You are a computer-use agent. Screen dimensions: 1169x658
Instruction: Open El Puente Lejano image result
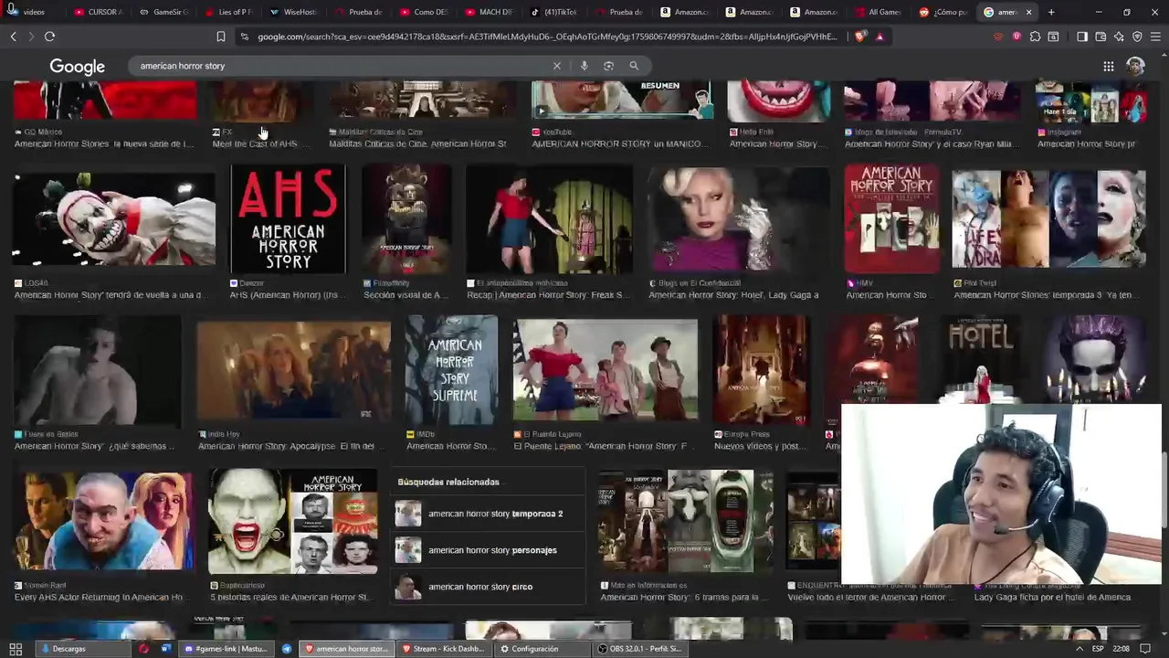[605, 370]
